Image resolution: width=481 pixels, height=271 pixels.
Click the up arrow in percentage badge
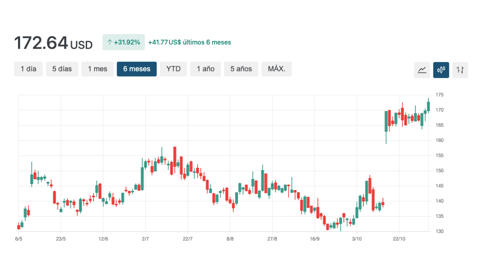tap(109, 42)
